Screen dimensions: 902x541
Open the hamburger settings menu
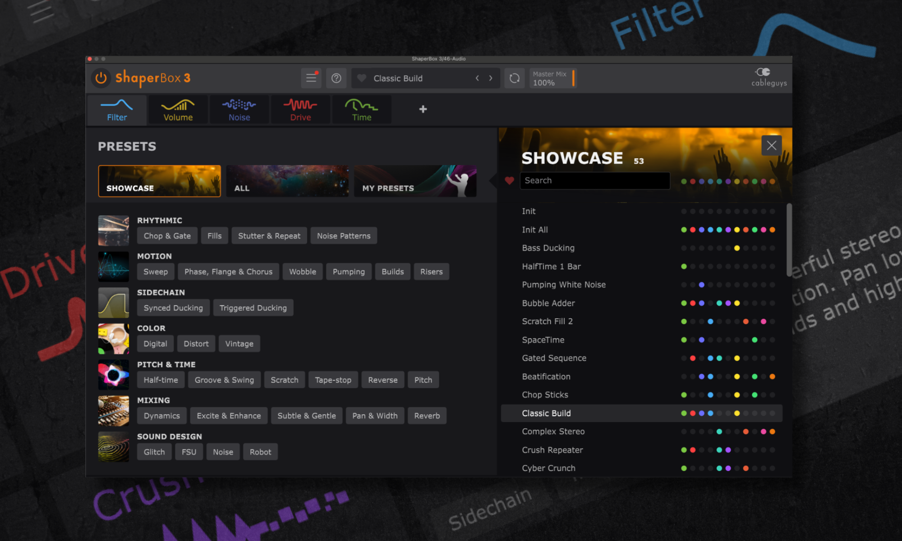[311, 78]
